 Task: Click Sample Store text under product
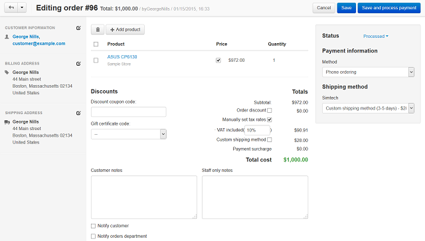tap(119, 64)
